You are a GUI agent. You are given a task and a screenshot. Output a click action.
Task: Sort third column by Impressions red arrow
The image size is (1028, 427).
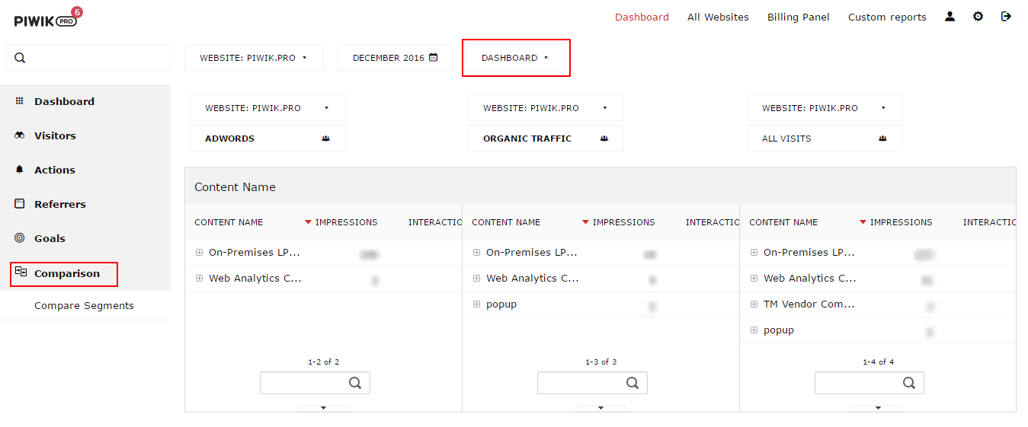pos(863,222)
